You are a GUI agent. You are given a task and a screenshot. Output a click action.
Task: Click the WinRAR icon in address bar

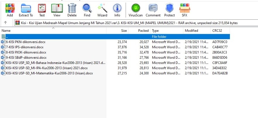point(18,23)
